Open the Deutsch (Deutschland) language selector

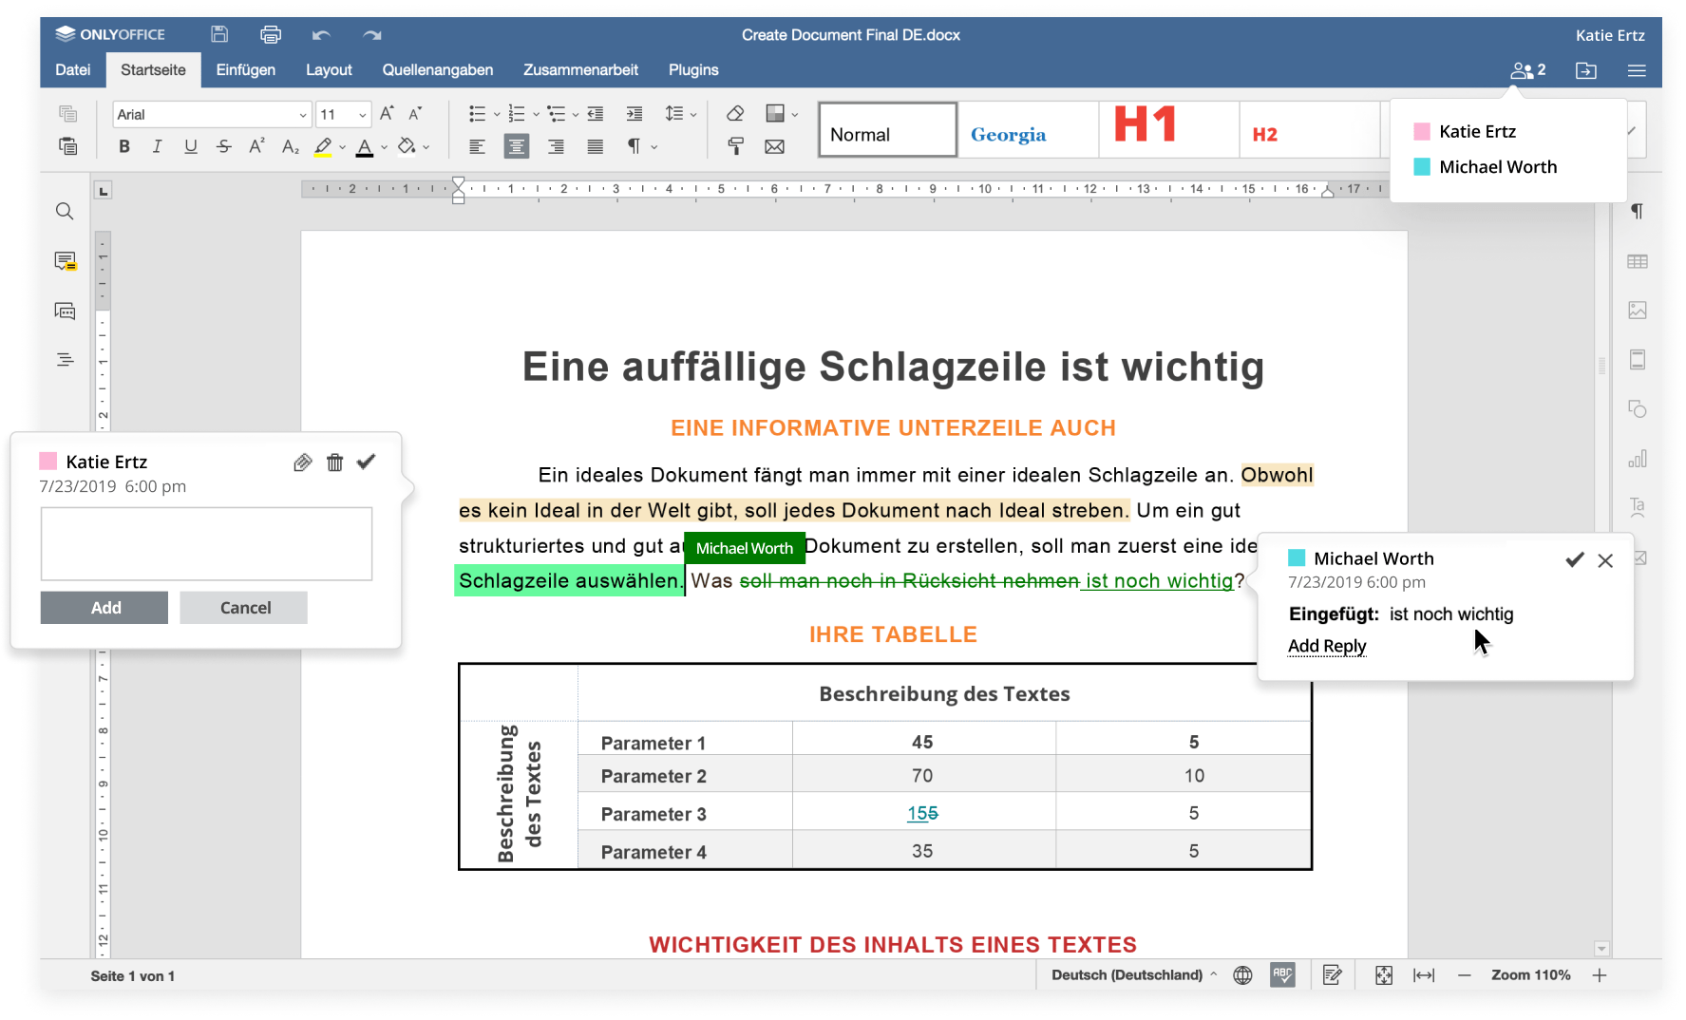click(1134, 975)
